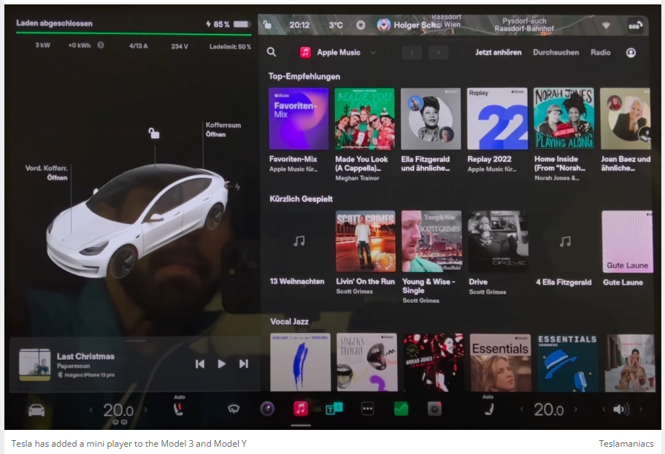The width and height of the screenshot is (665, 454).
Task: Tap circular sentry icon next to temperature
Action: tap(361, 25)
